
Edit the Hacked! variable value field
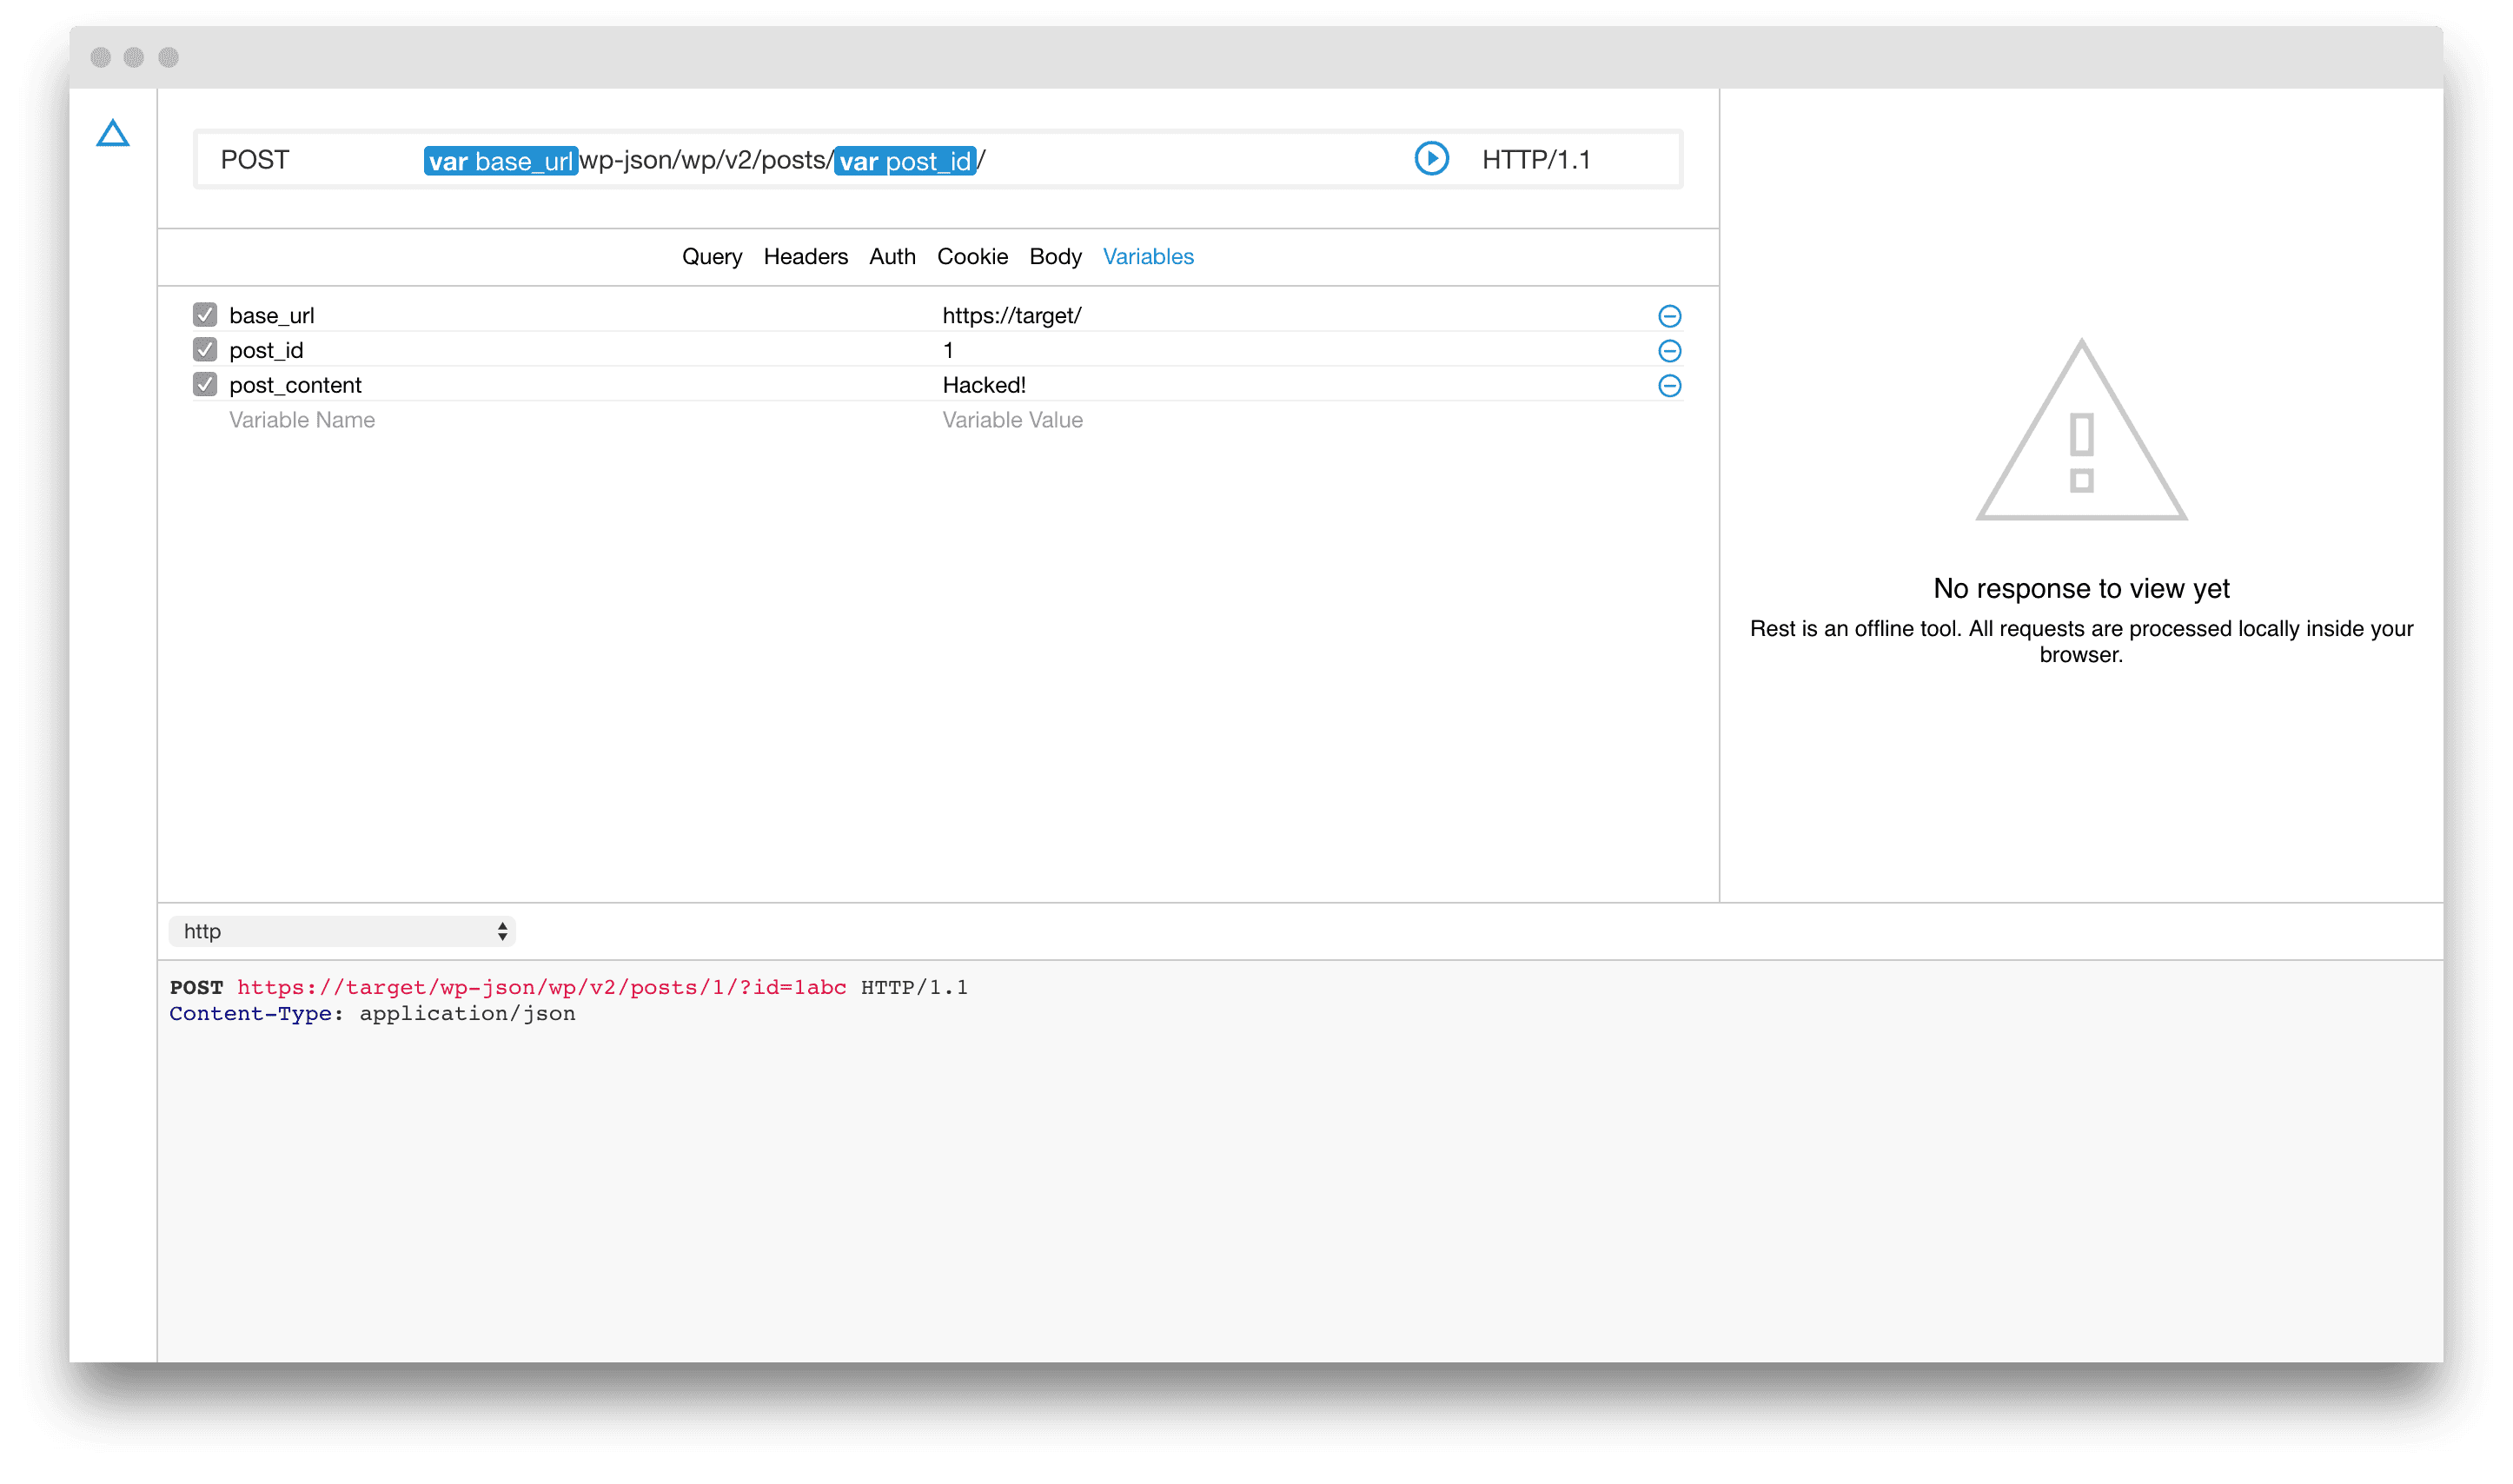[984, 385]
